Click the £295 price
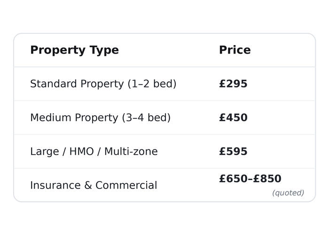The width and height of the screenshot is (329, 235). 233,84
